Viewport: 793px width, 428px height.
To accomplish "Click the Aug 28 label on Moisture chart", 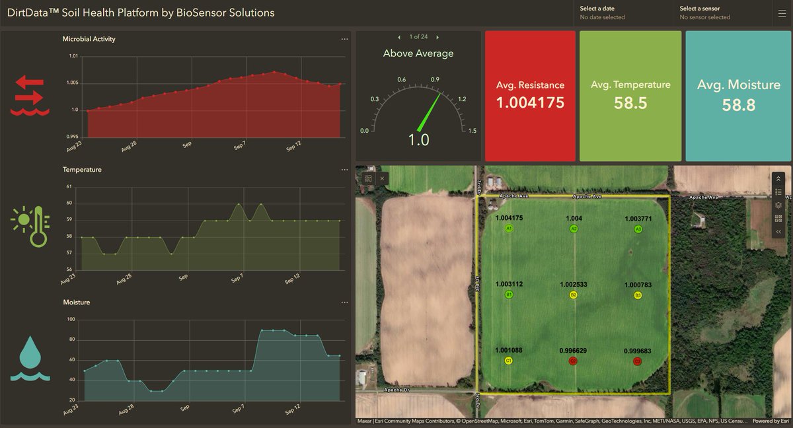I will pos(126,410).
